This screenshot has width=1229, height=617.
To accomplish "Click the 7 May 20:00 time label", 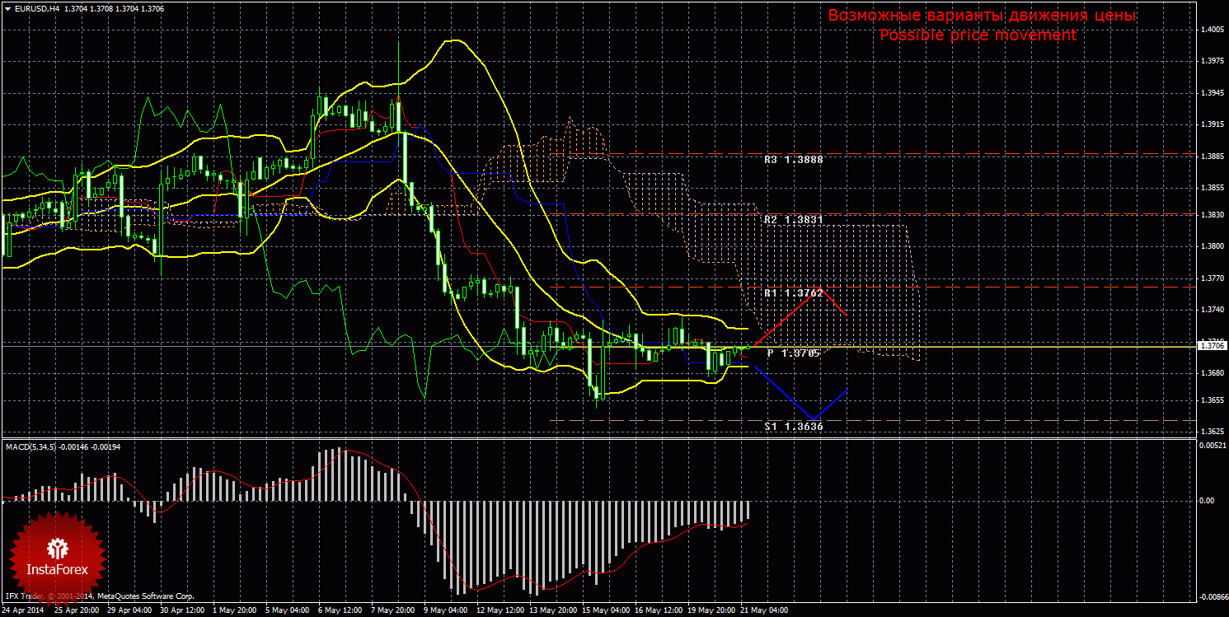I will tap(394, 611).
